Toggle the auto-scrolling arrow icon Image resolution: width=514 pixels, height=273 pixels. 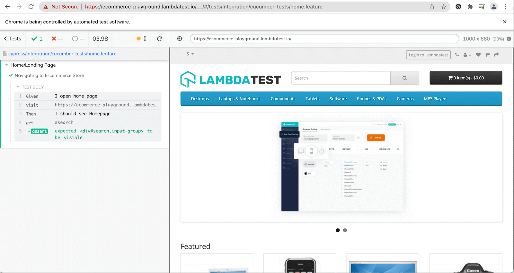click(145, 38)
